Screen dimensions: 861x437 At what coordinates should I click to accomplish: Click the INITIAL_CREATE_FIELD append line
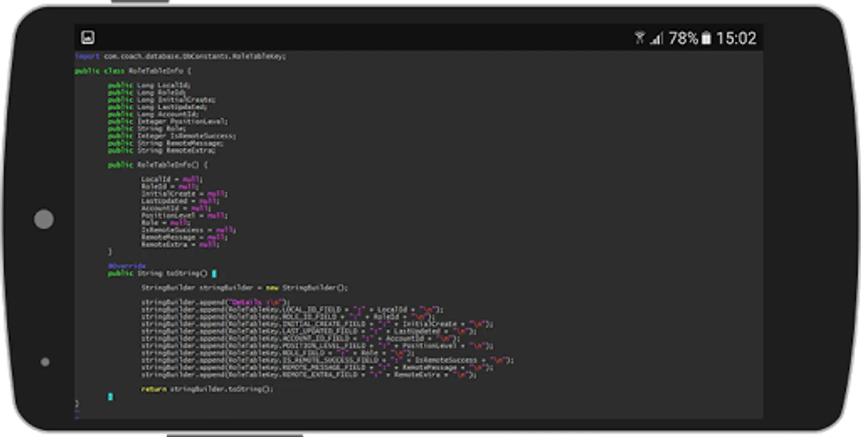click(317, 324)
